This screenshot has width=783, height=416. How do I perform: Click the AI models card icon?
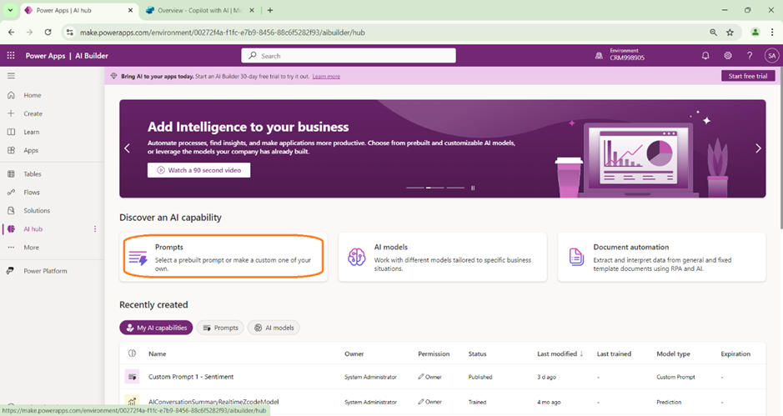[x=357, y=257]
